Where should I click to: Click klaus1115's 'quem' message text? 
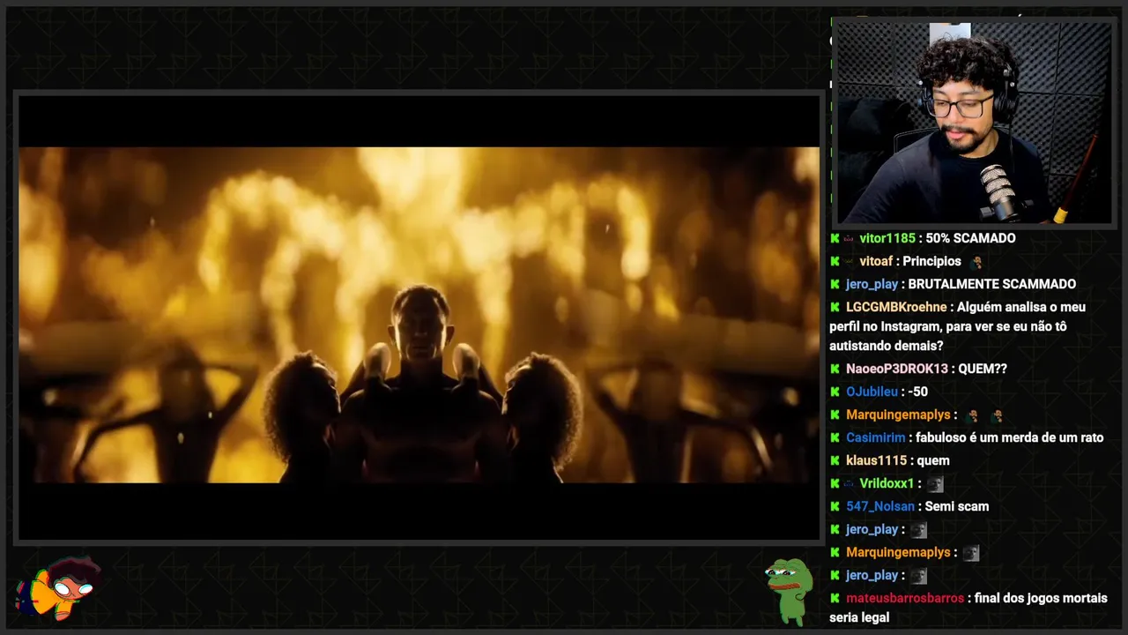(x=933, y=460)
